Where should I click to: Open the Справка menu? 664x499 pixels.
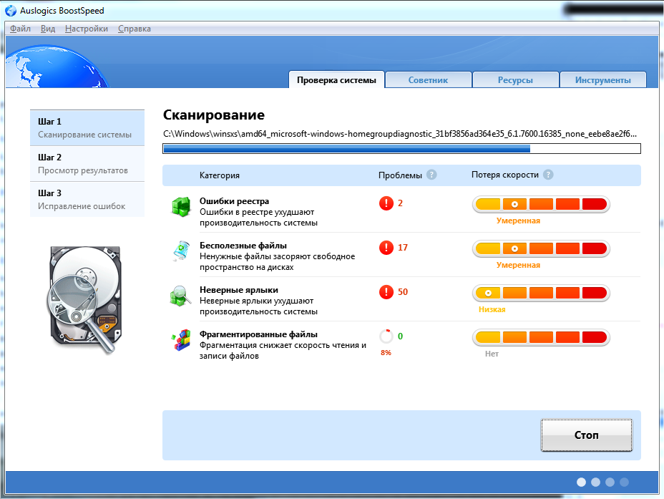[x=135, y=29]
